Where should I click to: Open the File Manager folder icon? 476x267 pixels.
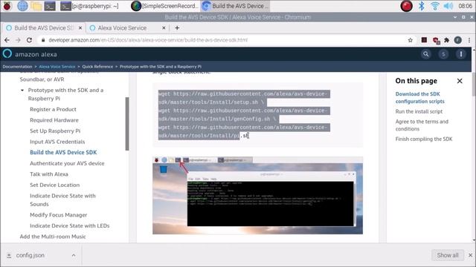click(x=36, y=6)
